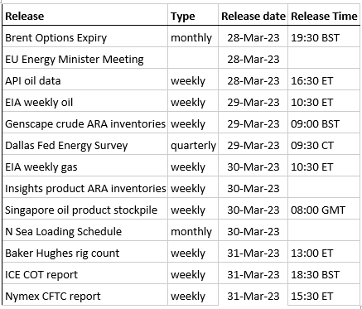Select Dallas Fed Energy Survey cell
Viewport: 362px width, 309px height.
[85, 145]
